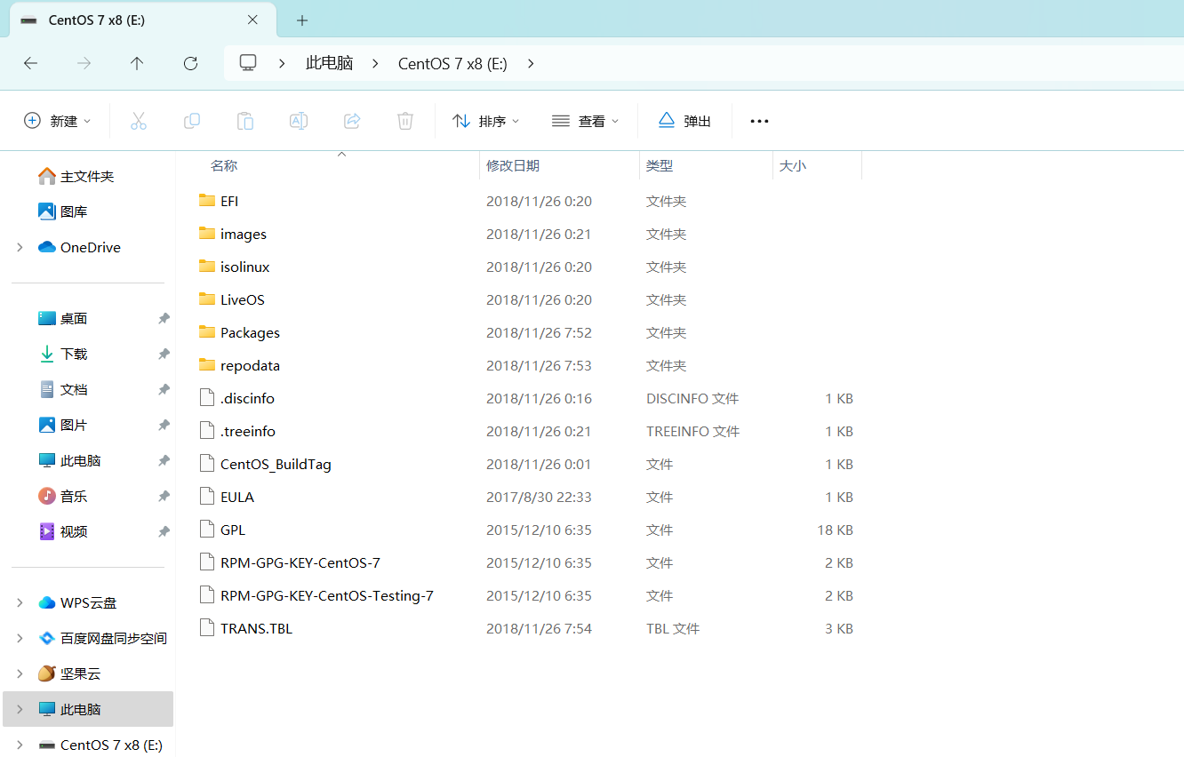Select TRANS.TBL file icon
Screen dimensions: 1184x757
pos(207,628)
